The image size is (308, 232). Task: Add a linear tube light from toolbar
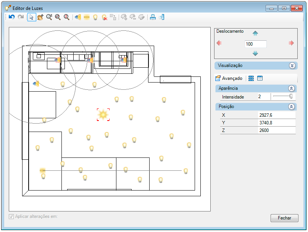click(x=87, y=17)
